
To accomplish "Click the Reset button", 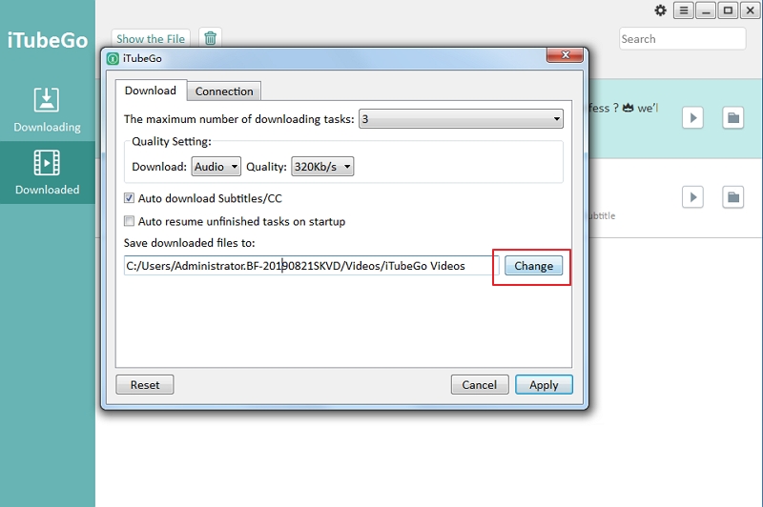I will pyautogui.click(x=145, y=385).
